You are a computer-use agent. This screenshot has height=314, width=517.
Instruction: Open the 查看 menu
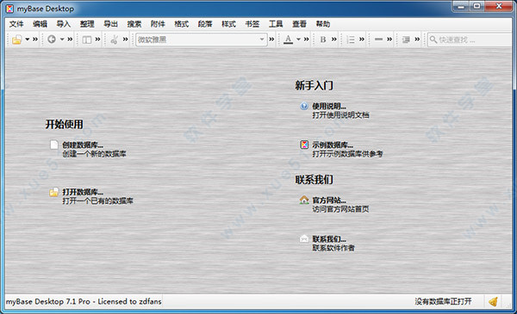[299, 24]
